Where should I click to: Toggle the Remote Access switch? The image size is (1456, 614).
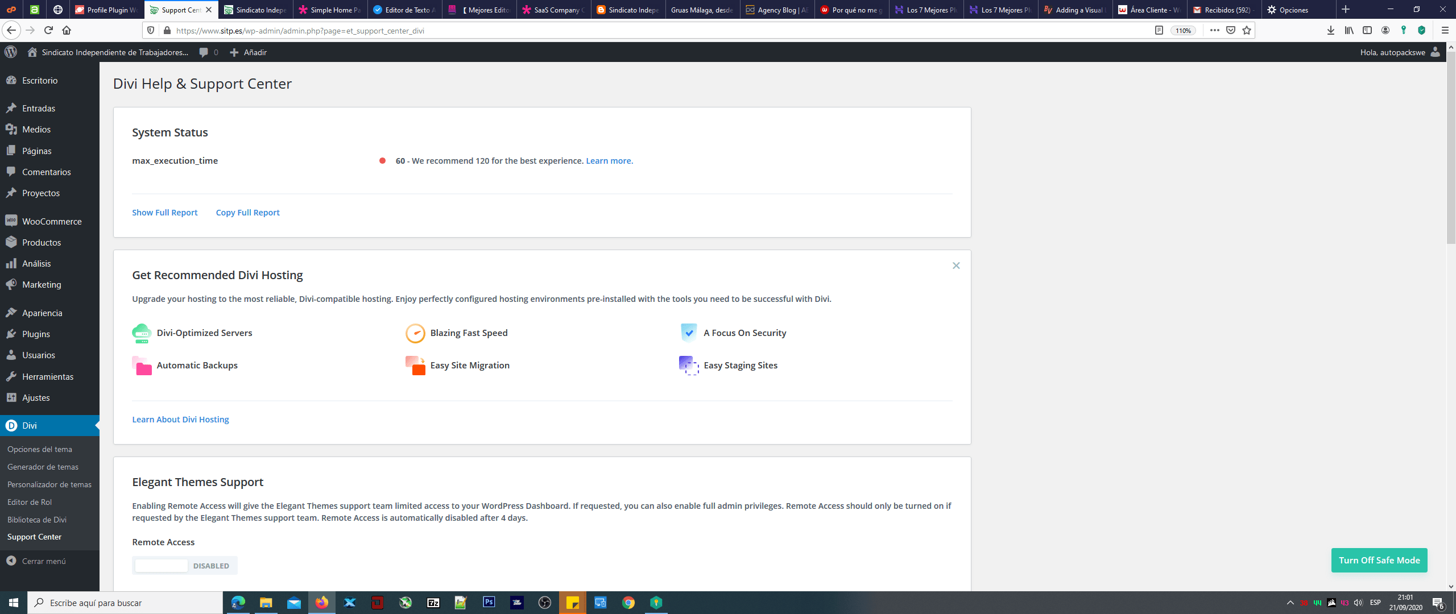(x=185, y=565)
